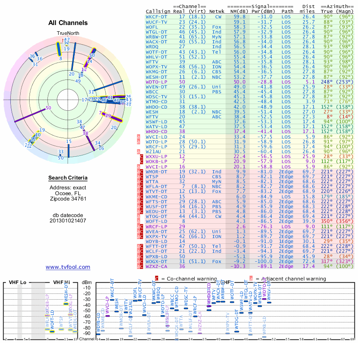Click the adjacent warning icon beside W21AU
Screen dimensions: 358x343
138,151
